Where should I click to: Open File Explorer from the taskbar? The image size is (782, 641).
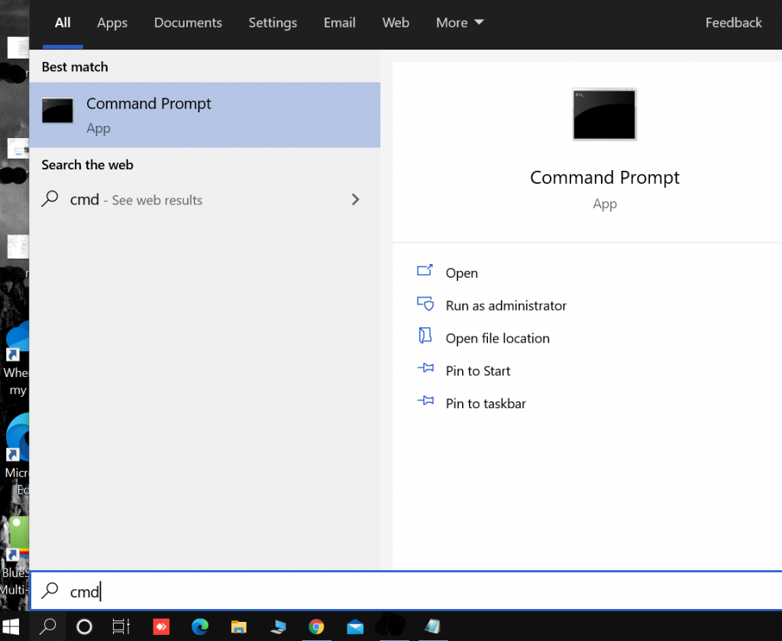[x=239, y=627]
